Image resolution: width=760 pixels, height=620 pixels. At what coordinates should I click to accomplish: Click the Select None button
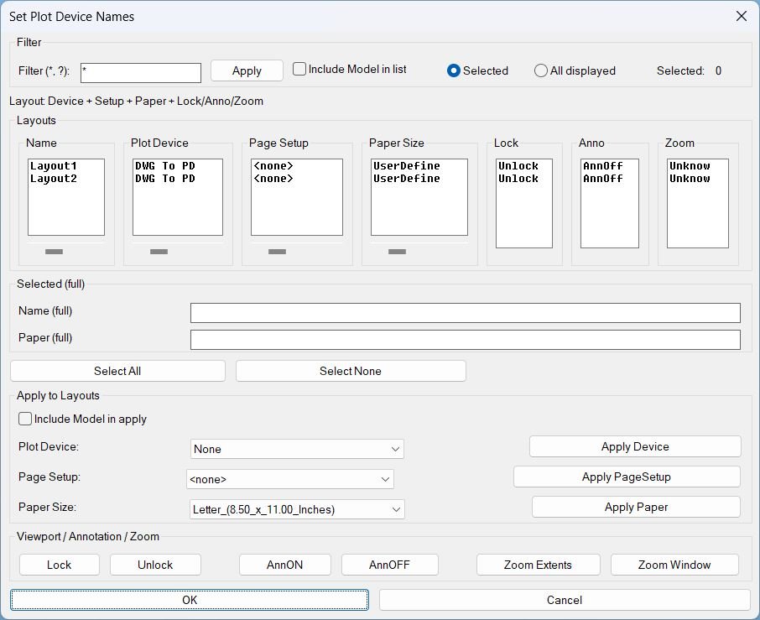click(351, 371)
